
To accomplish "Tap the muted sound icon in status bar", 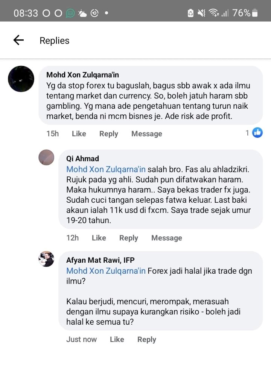I will [x=202, y=13].
